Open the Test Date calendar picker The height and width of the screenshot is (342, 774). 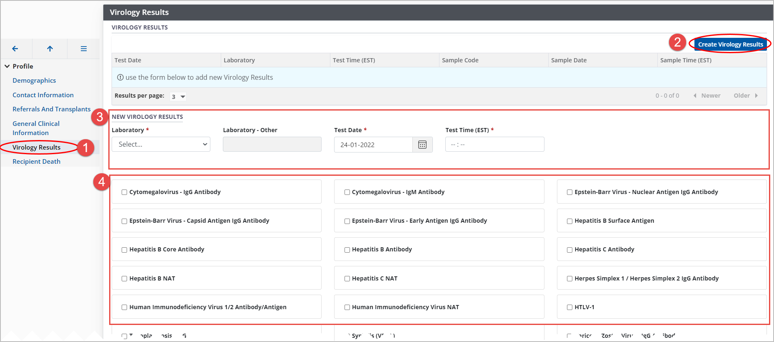[x=422, y=145]
